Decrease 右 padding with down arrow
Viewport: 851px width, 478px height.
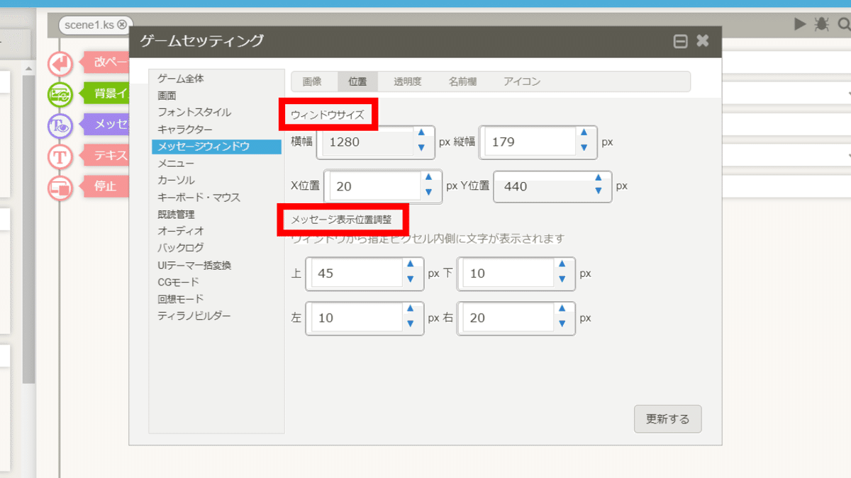562,324
